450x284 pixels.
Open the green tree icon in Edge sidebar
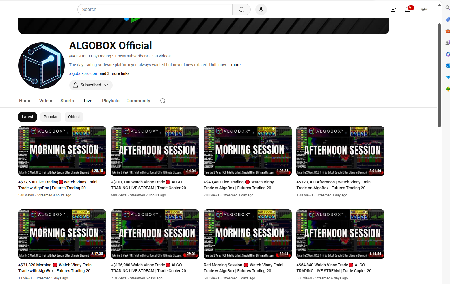click(447, 89)
